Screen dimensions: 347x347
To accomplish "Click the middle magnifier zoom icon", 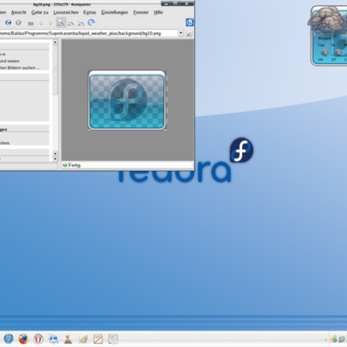I will point(71,23).
